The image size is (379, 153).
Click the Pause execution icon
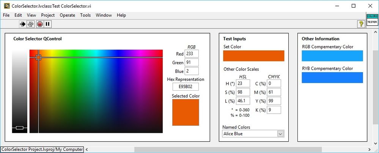pos(47,24)
